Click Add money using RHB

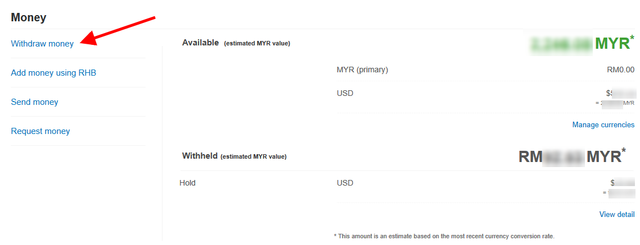53,73
